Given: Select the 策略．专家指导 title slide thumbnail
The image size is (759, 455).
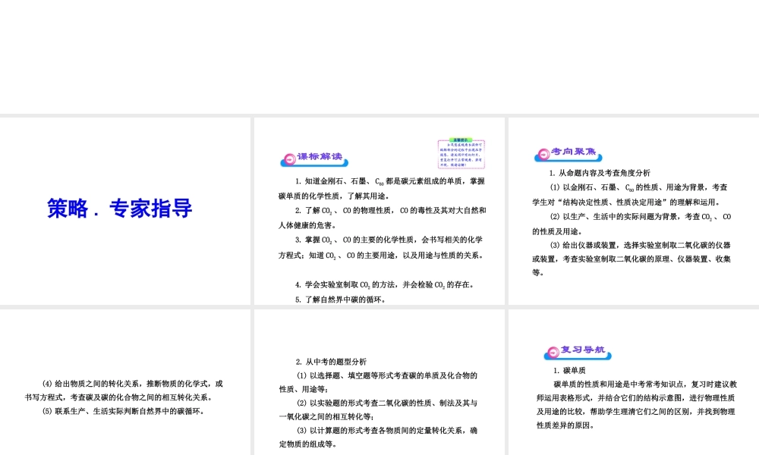Looking at the screenshot, I should click(x=125, y=211).
